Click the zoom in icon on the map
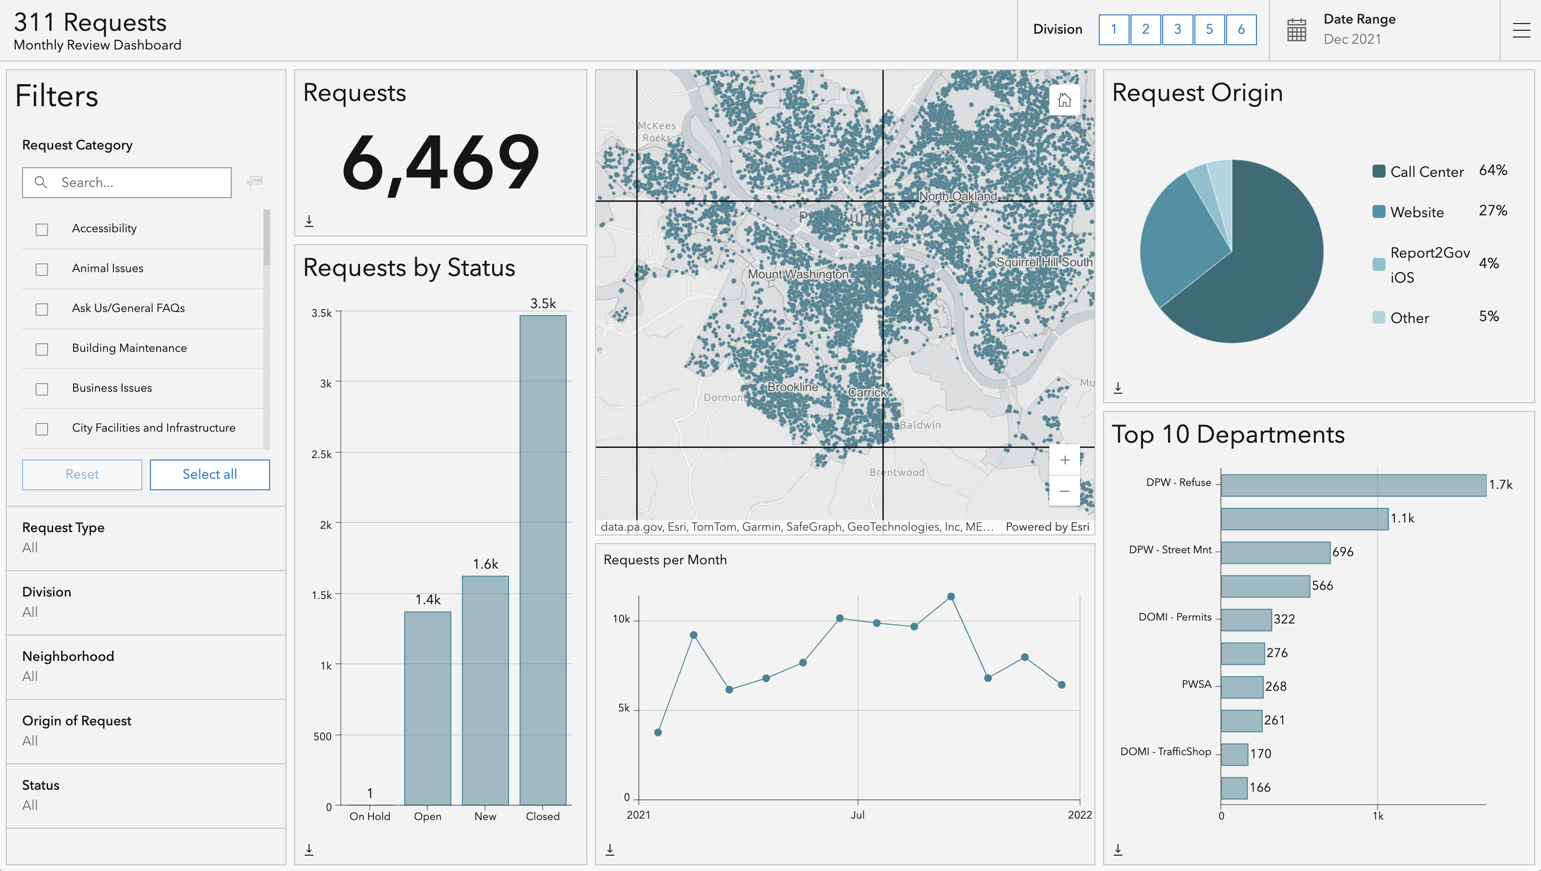The image size is (1541, 871). click(x=1064, y=460)
